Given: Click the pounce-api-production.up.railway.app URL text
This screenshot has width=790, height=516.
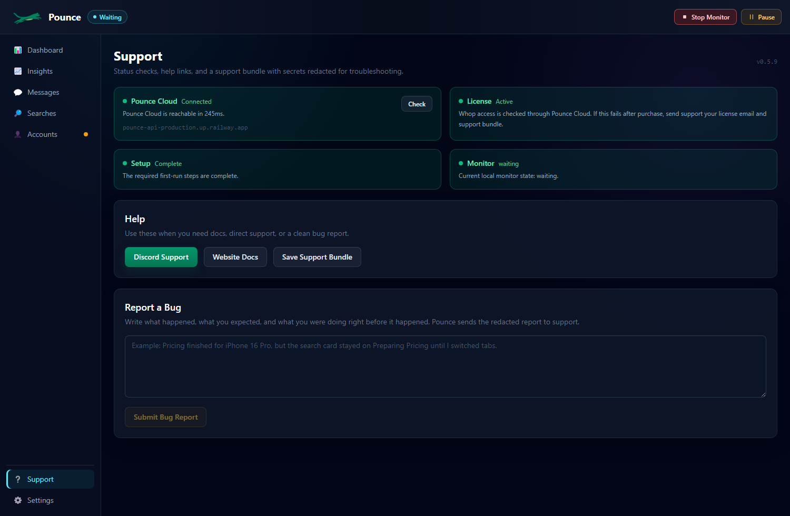Looking at the screenshot, I should 185,127.
